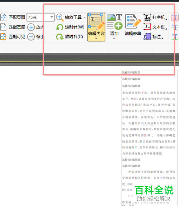179x206 pixels.
Task: Click the line 交通条件和区位优势
Action: point(149,178)
